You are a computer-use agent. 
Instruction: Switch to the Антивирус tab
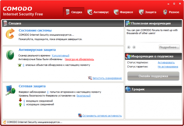(x=98, y=12)
